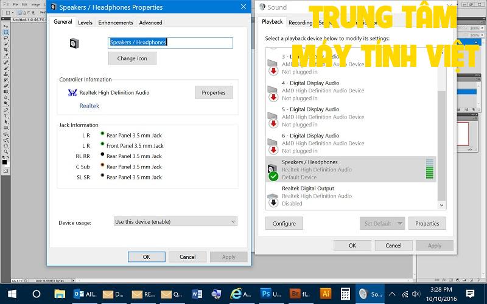
Task: Select the Hand tool in Photoshop
Action: coord(5,146)
